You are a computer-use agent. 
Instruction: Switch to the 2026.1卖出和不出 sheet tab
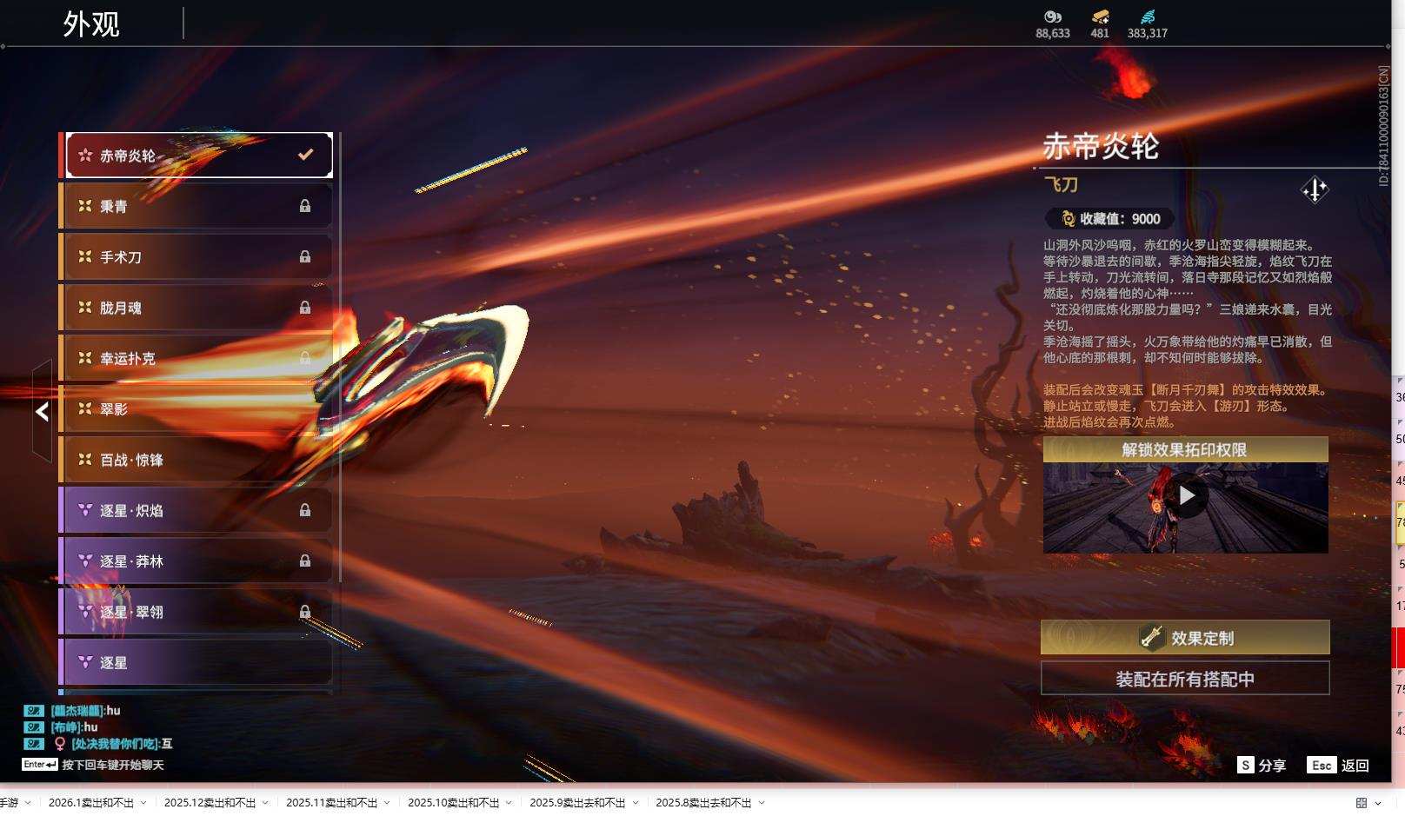click(x=91, y=803)
